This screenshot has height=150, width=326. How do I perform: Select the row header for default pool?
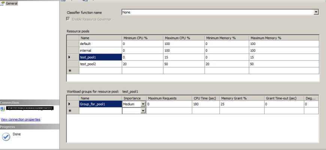click(73, 44)
